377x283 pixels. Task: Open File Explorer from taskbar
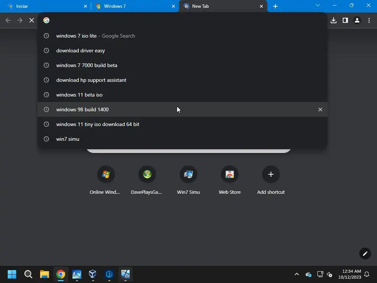(x=45, y=274)
